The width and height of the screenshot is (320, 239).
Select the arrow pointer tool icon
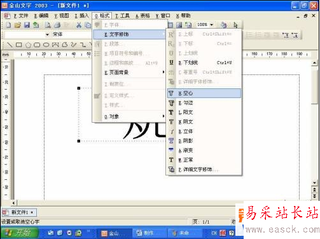[x=235, y=25]
